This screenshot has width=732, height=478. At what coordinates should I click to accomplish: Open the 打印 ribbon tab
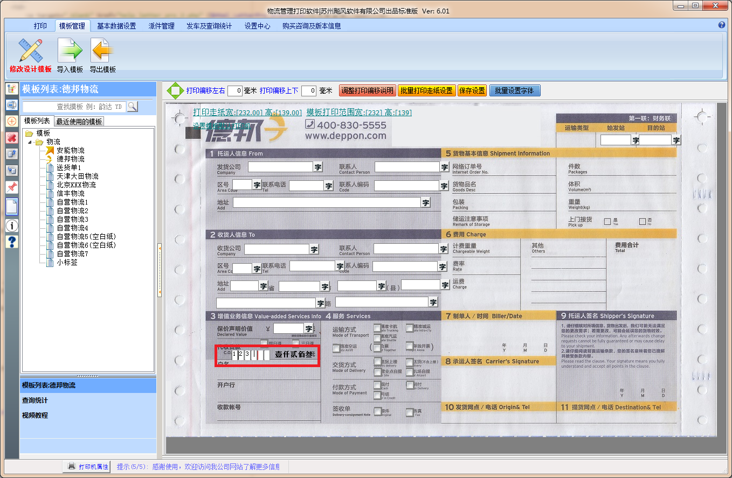coord(40,26)
